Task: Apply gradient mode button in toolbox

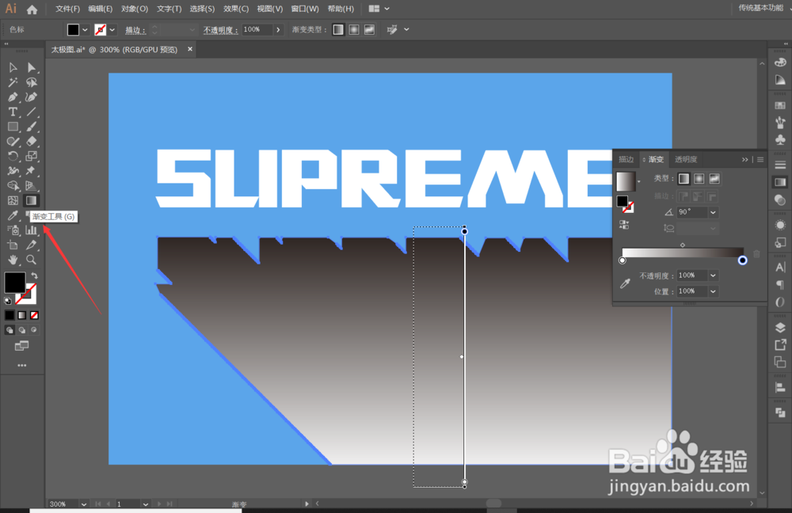Action: pos(21,315)
